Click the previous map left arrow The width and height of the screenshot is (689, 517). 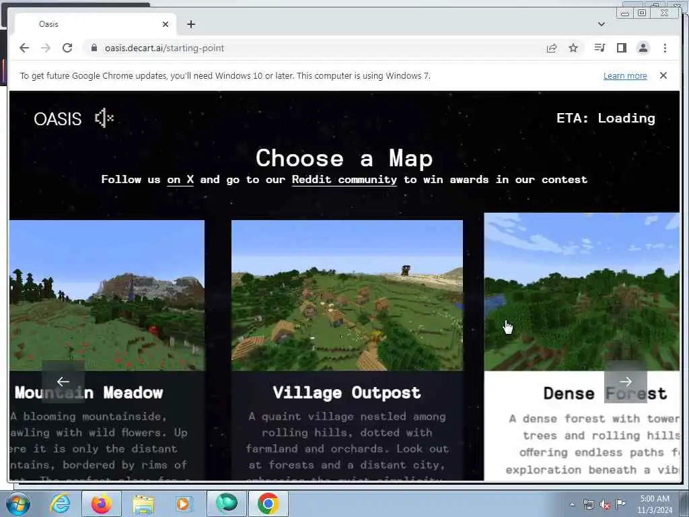click(63, 382)
